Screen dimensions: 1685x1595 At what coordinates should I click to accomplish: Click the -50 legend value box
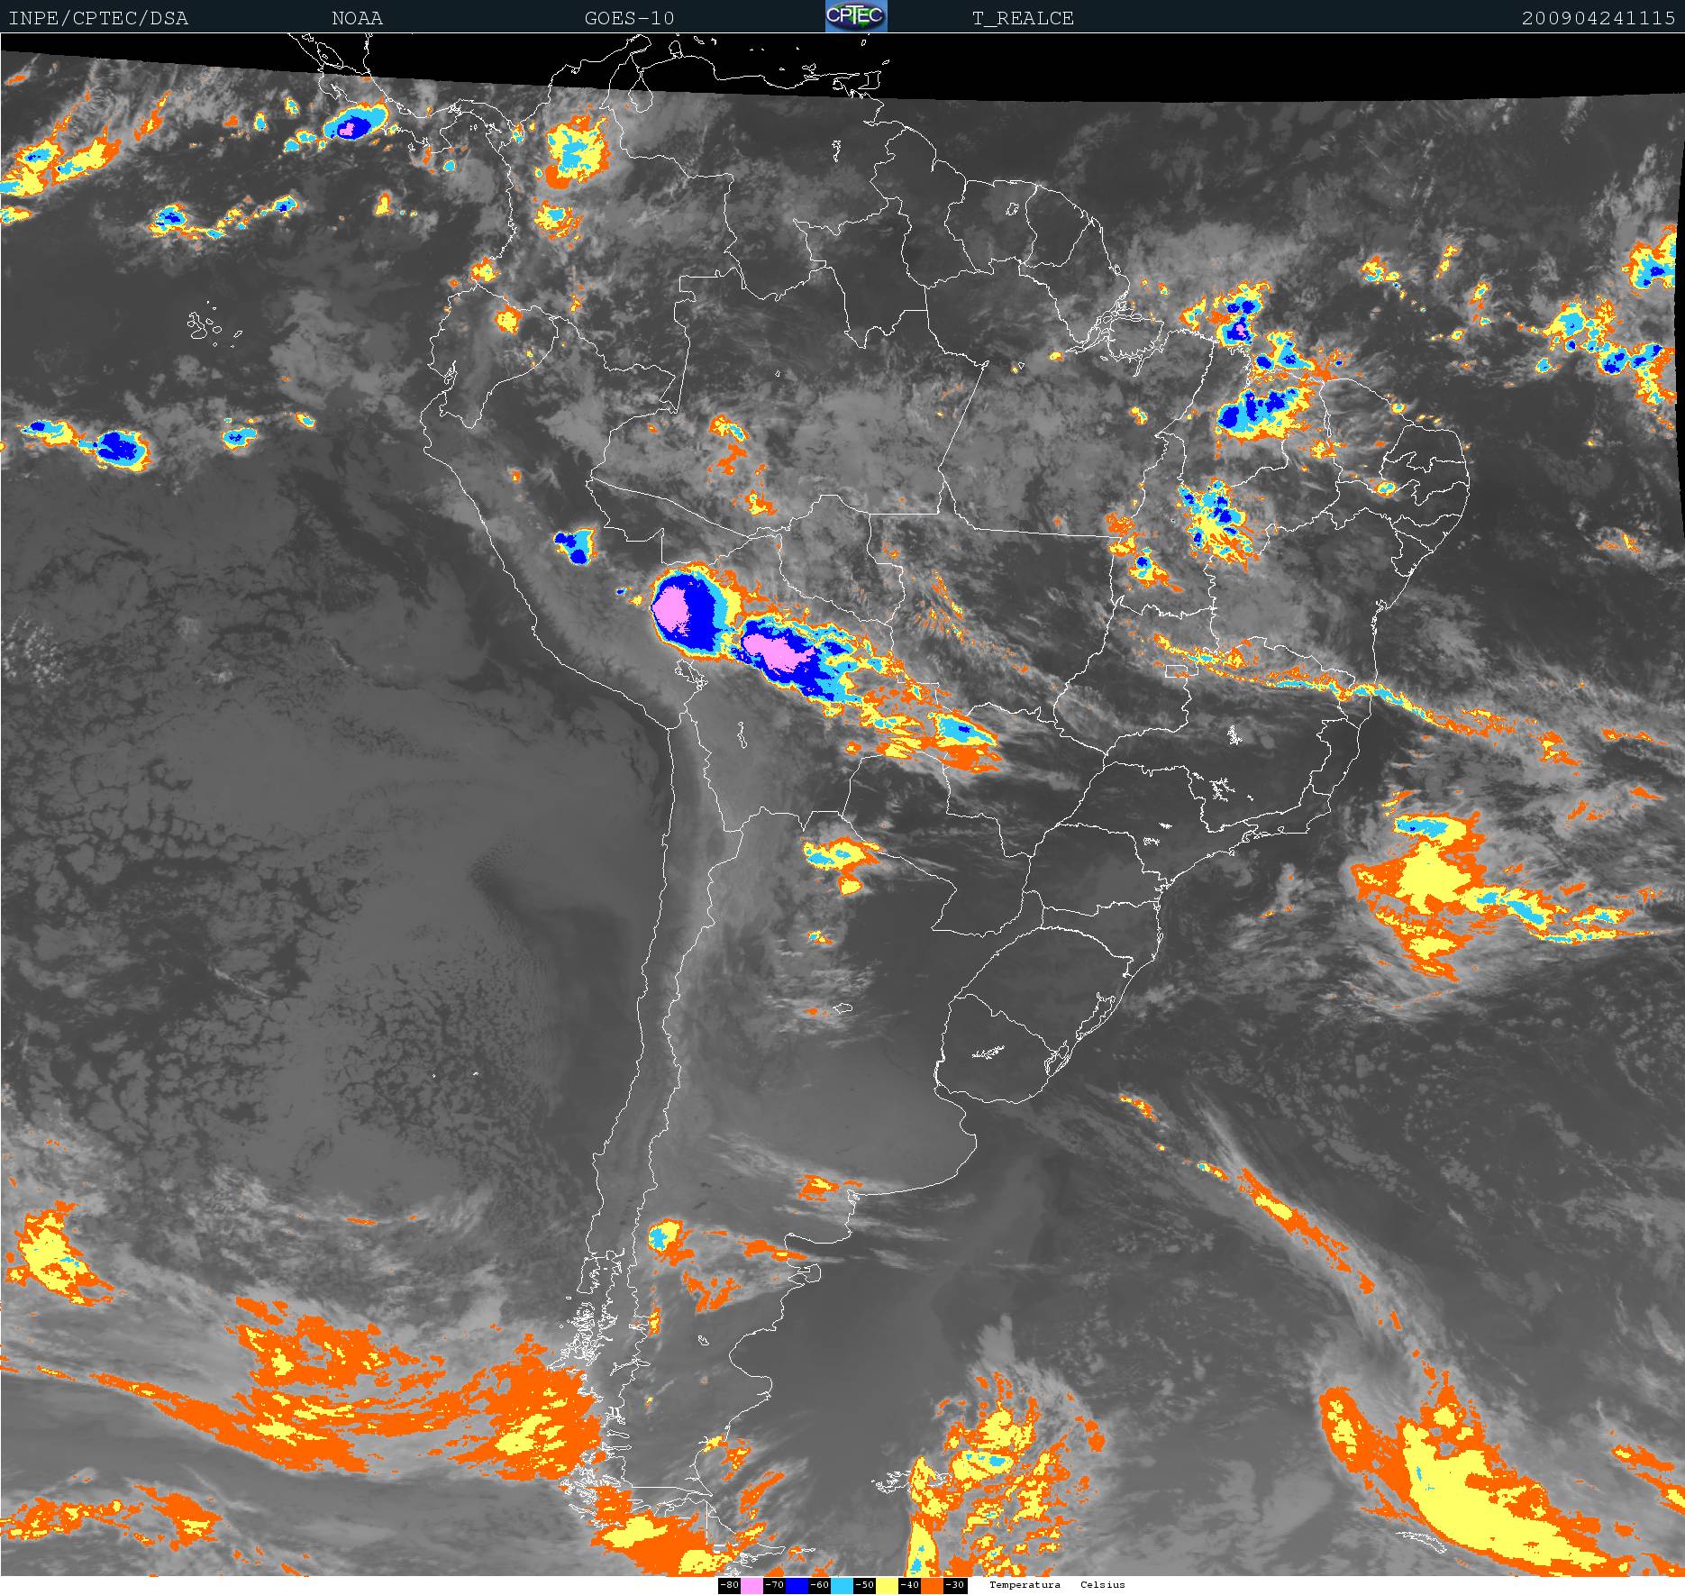point(864,1585)
